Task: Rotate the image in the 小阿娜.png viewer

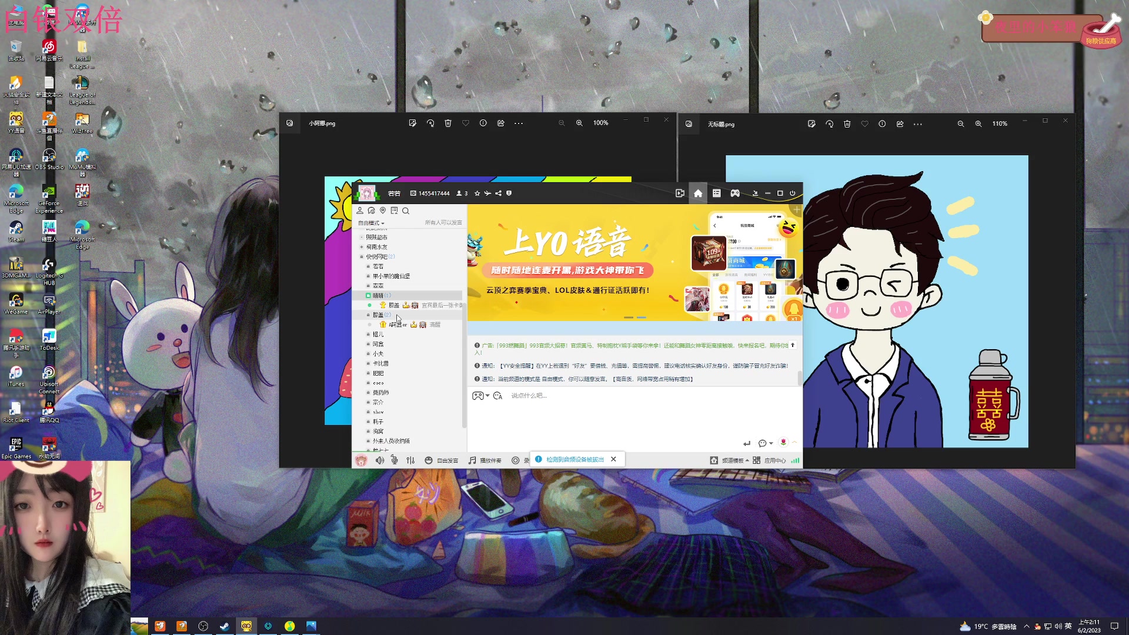Action: pos(430,123)
